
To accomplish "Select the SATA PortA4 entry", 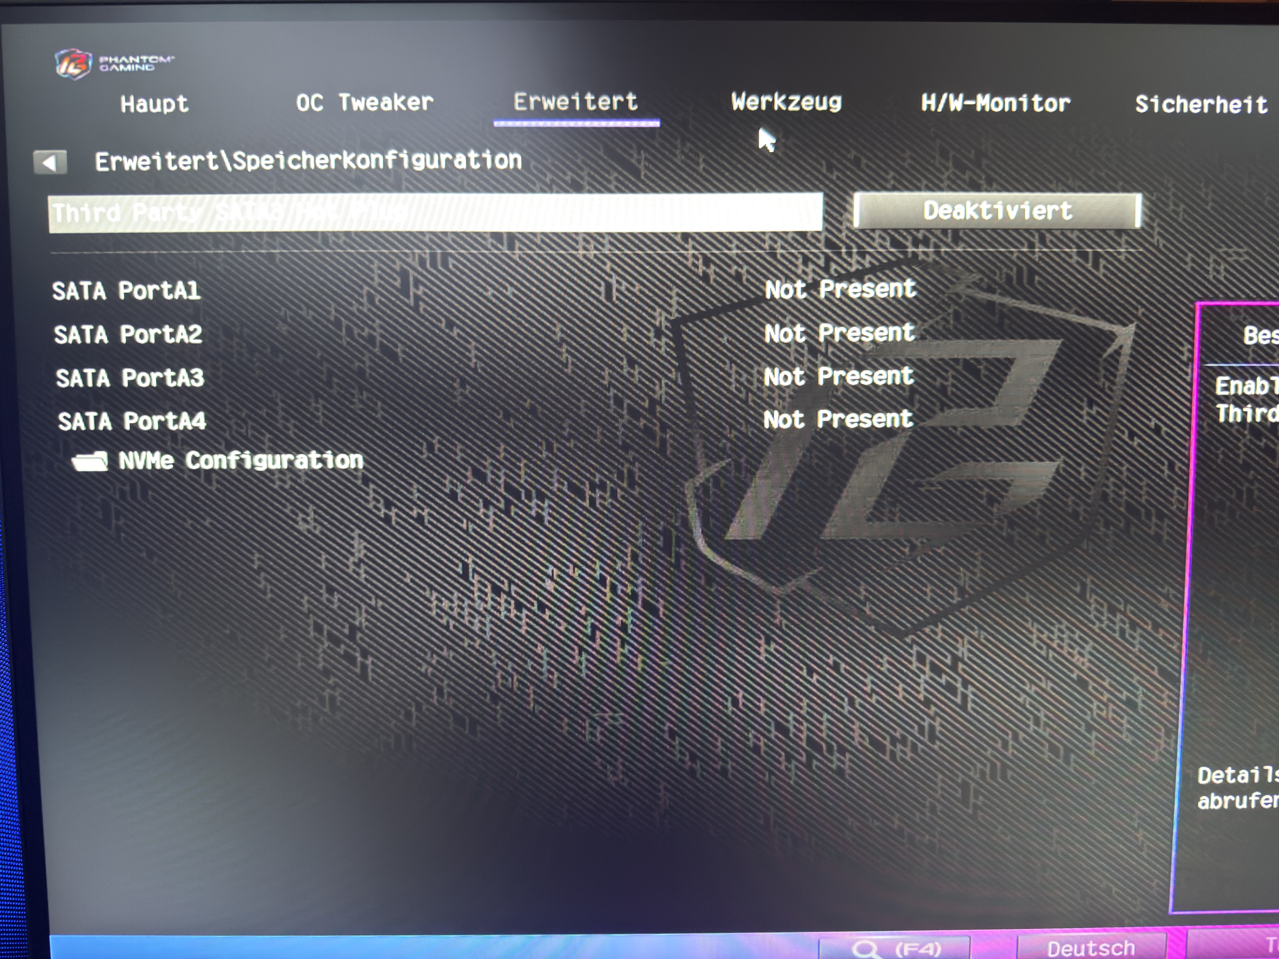I will pyautogui.click(x=132, y=421).
